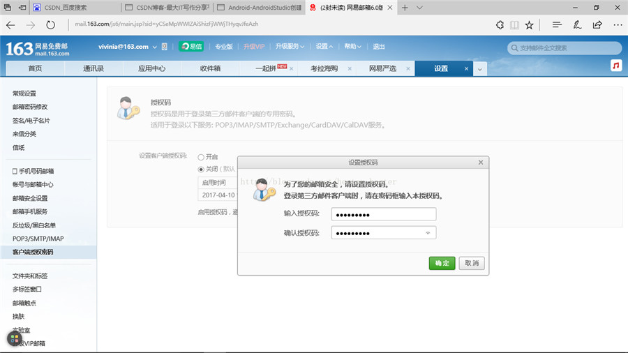Switch to the 首页 tab
This screenshot has height=353, width=628.
[36, 68]
